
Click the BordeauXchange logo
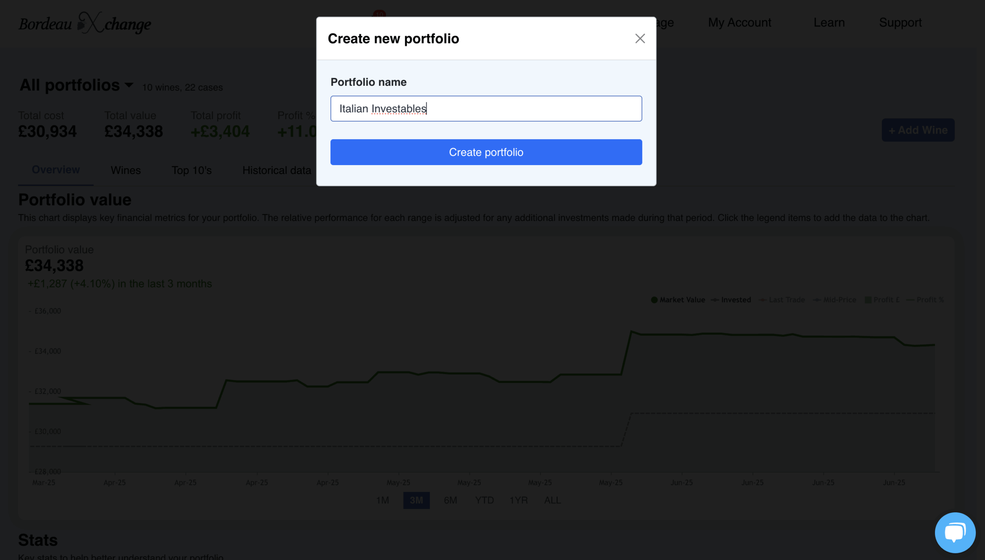pos(85,23)
